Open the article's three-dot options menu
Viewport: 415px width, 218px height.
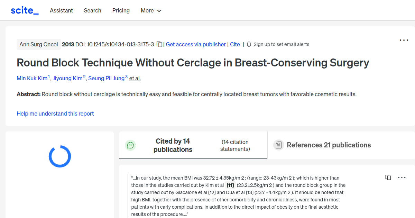tap(404, 40)
